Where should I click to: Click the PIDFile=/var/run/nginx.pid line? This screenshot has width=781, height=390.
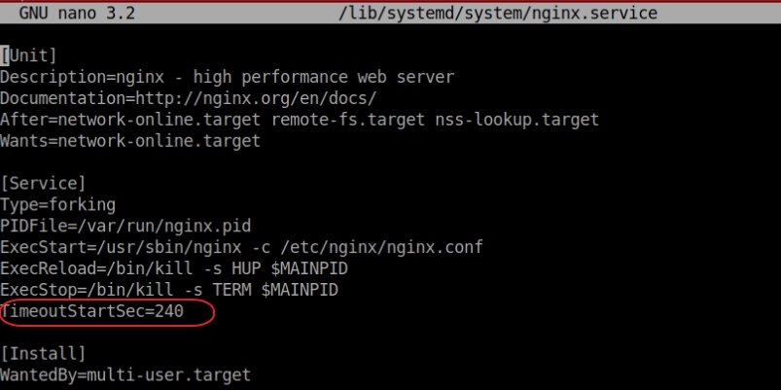click(x=125, y=227)
